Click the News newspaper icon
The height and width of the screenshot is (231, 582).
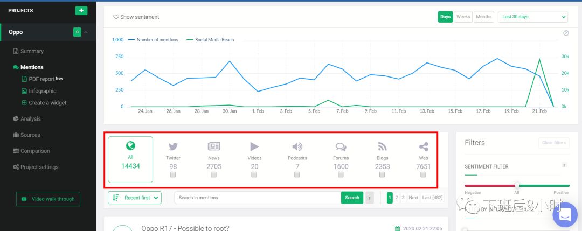(x=214, y=146)
